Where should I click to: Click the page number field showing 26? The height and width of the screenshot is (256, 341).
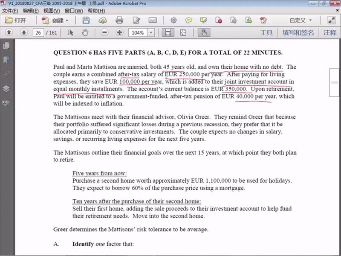(38, 33)
